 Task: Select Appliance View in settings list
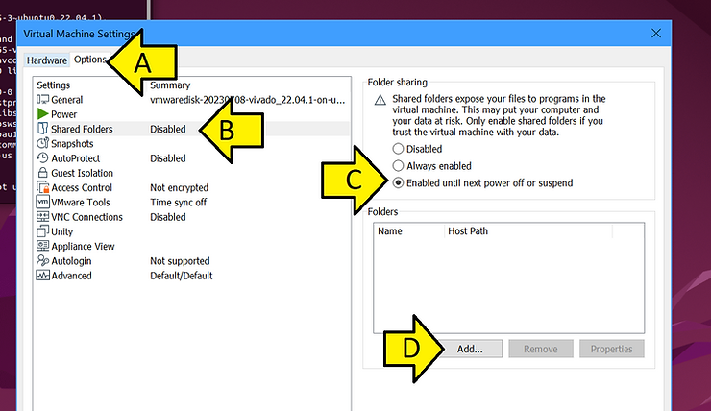coord(83,247)
